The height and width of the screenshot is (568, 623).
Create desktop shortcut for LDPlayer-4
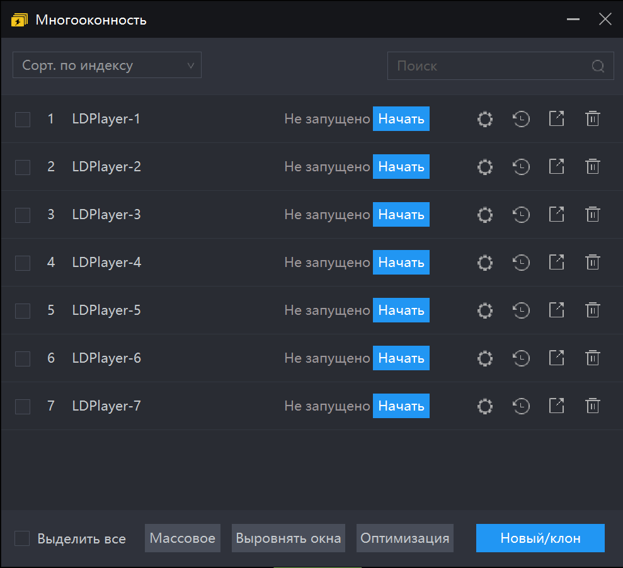click(x=557, y=262)
